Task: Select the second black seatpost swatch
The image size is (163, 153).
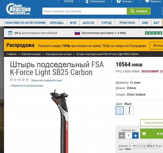Action: coord(130,111)
